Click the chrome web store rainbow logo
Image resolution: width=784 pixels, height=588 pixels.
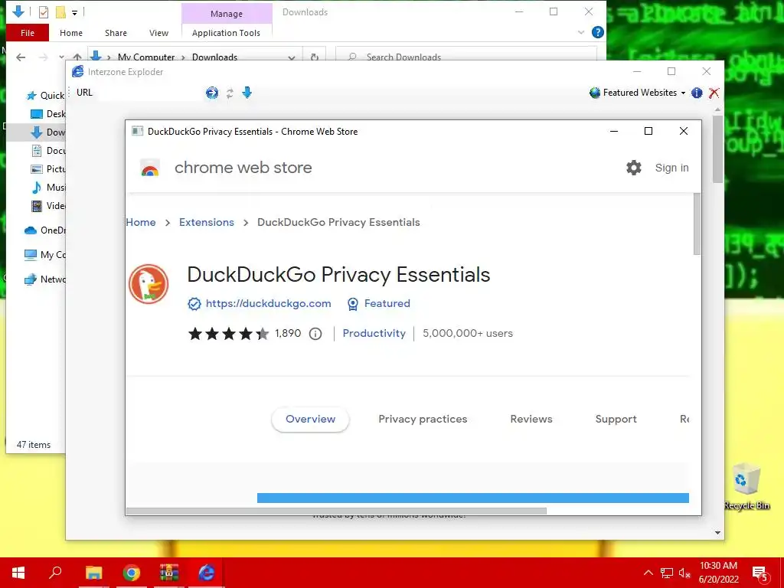coord(150,168)
